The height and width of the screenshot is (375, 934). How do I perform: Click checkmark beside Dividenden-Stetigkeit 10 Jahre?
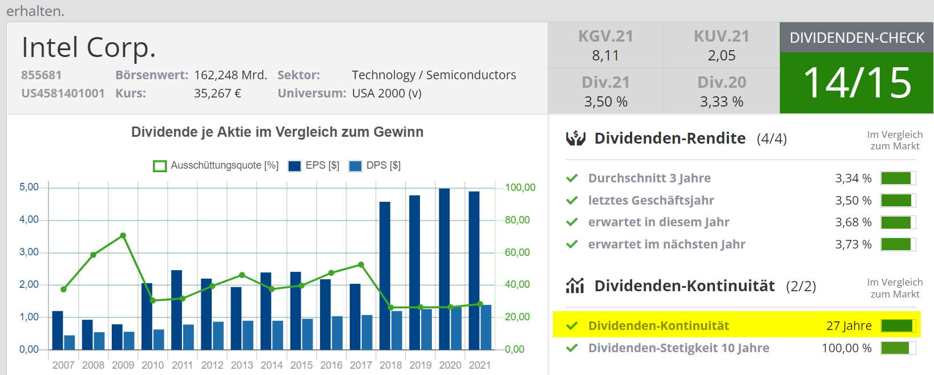coord(572,348)
